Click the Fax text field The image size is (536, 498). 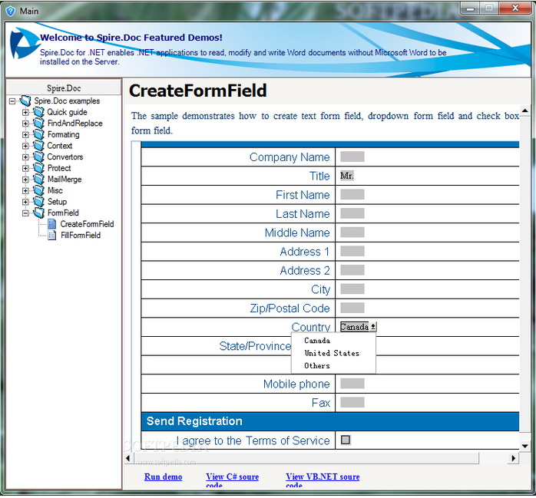pos(352,402)
